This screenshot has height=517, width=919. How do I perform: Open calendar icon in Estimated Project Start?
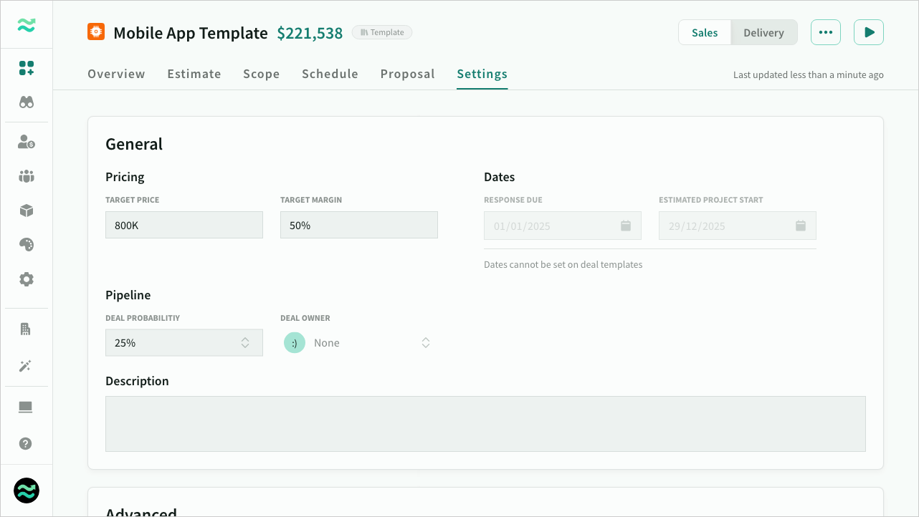[801, 226]
